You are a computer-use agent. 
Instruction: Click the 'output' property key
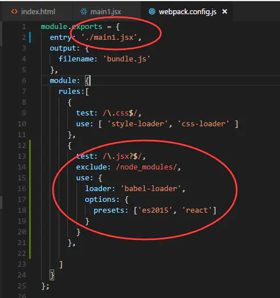[x=63, y=48]
